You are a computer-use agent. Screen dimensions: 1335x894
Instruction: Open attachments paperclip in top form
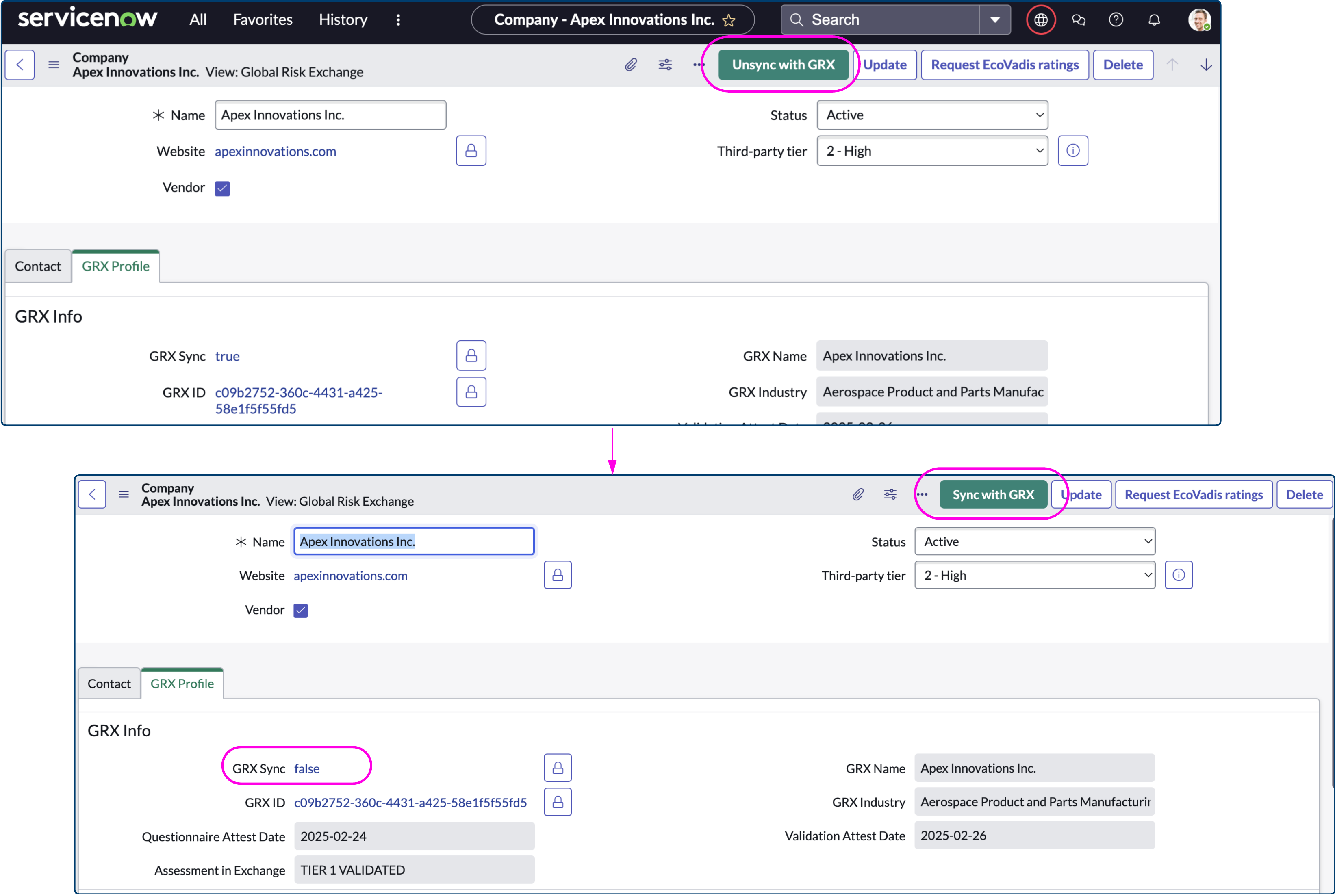point(630,65)
